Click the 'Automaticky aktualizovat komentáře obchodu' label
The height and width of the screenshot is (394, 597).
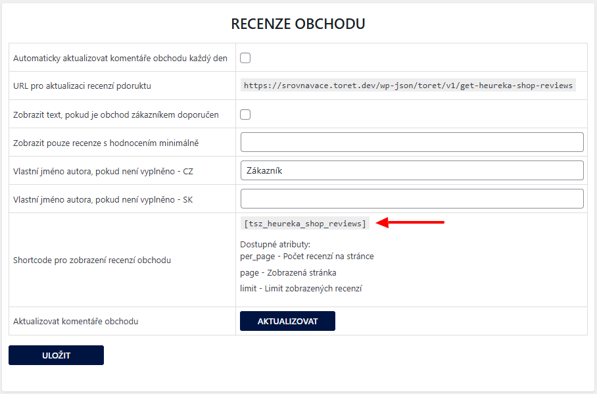point(120,59)
